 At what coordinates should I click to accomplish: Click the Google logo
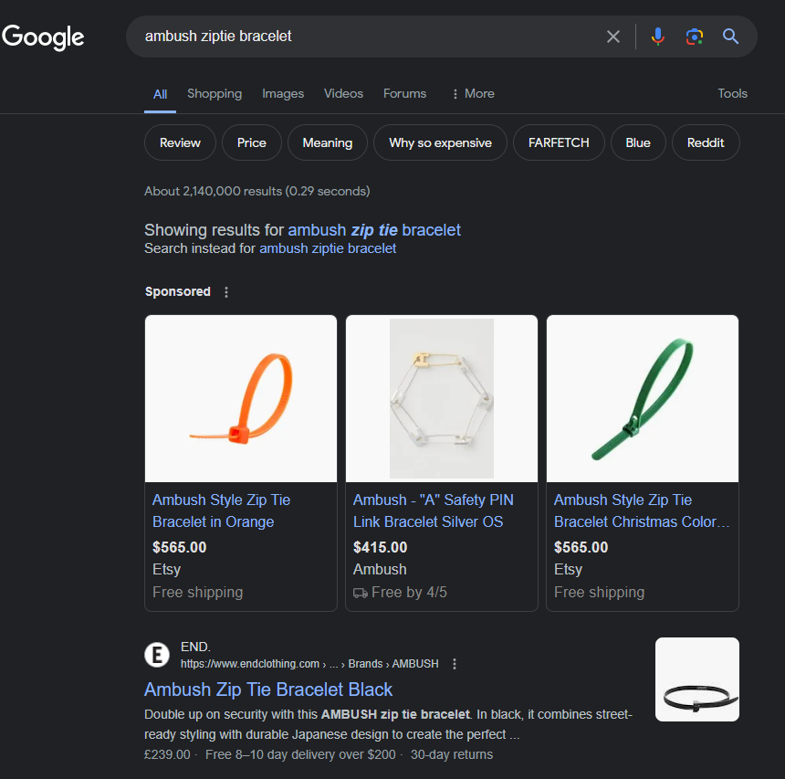[43, 37]
